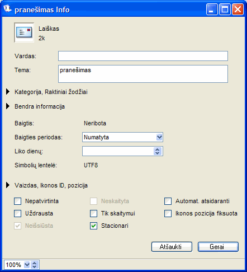Close the pranešimas Info window
This screenshot has height=272, width=247.
[237, 10]
